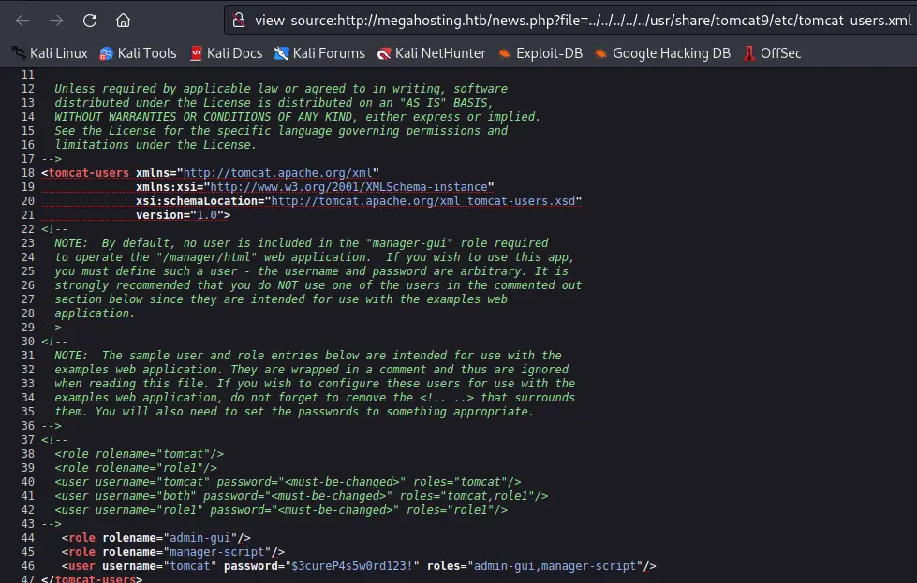Follow the http://tomcat.apache.org/xml xmlns link

tap(278, 173)
